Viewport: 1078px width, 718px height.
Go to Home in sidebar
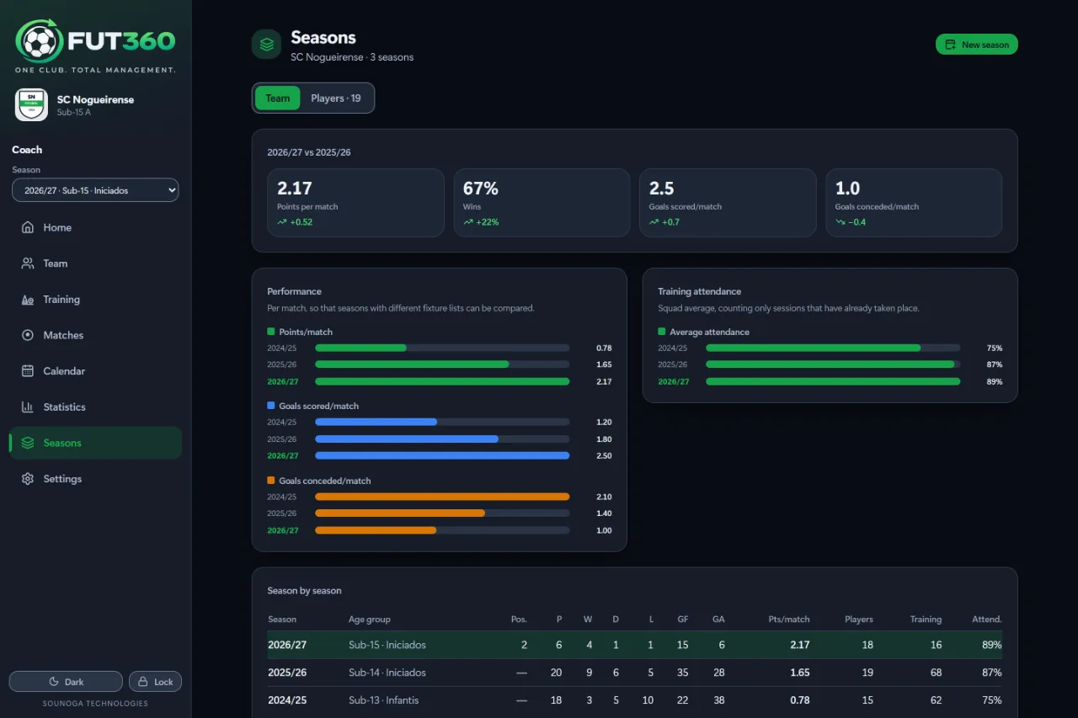(95, 227)
